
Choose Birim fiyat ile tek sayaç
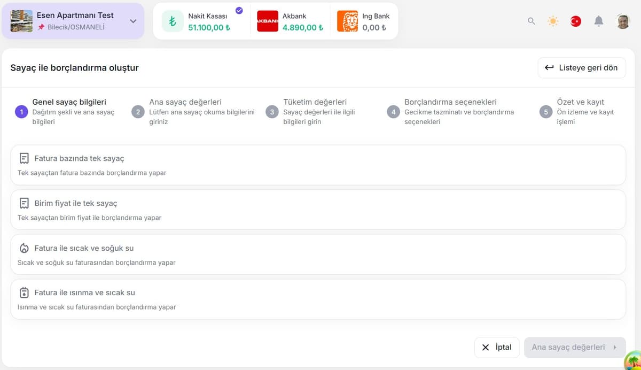coord(318,210)
